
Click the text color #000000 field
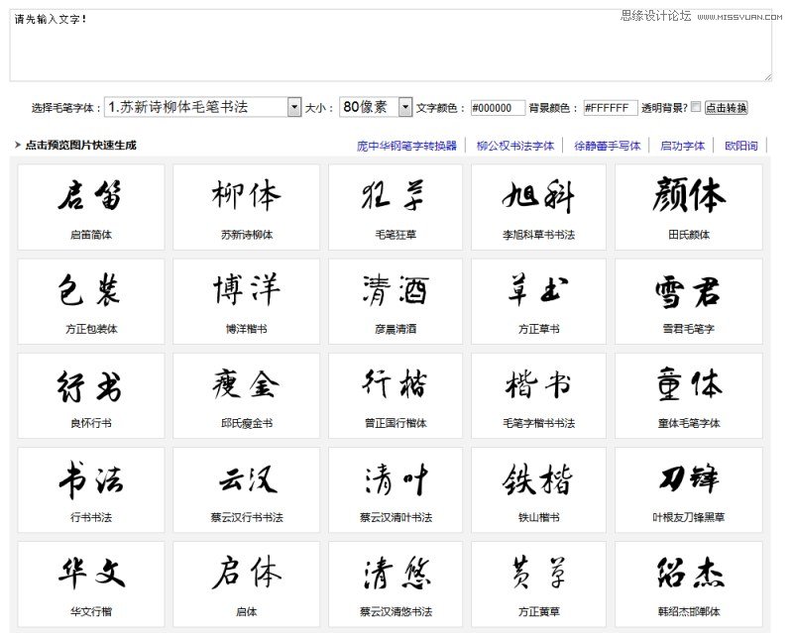click(x=498, y=108)
